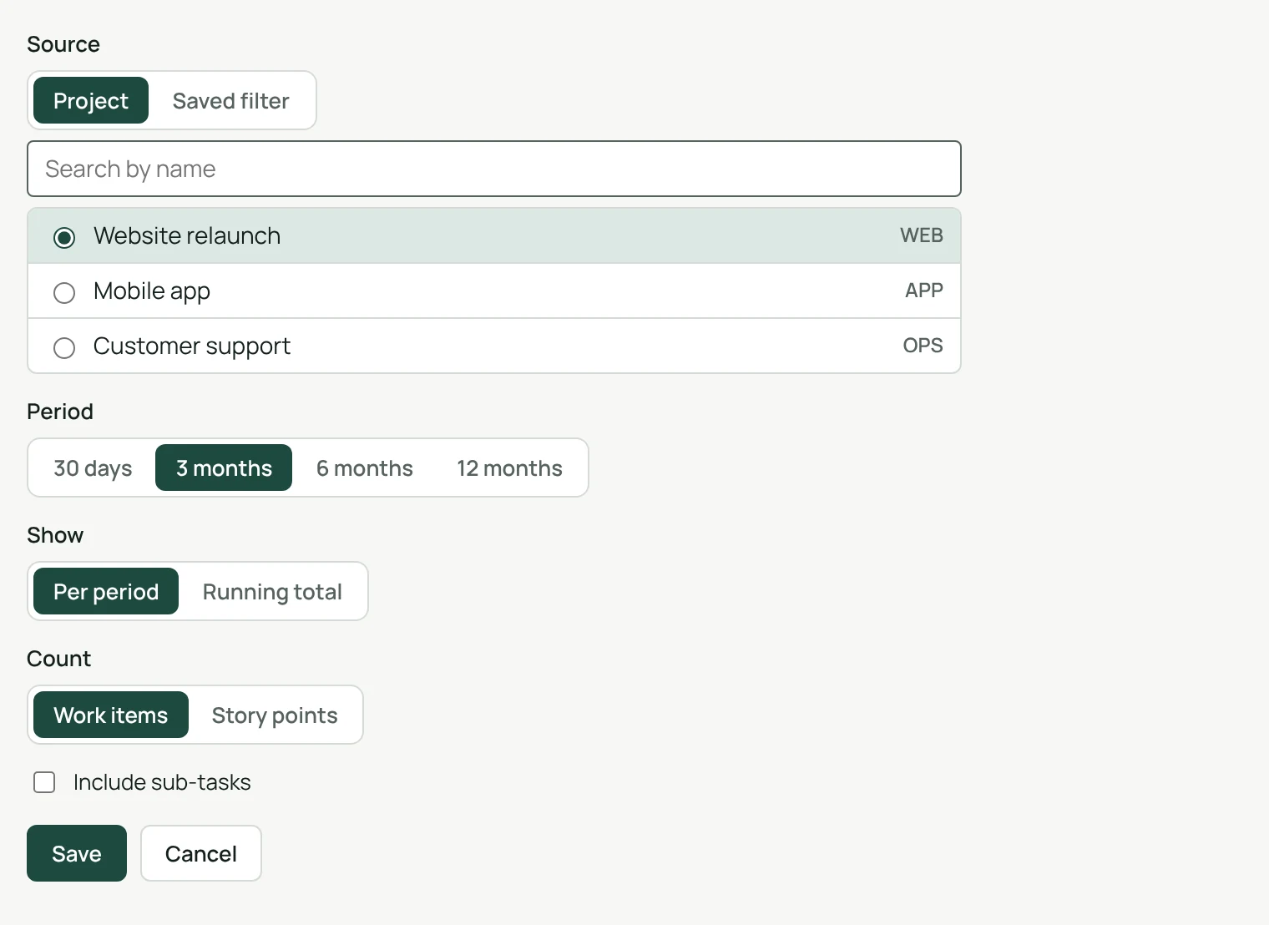This screenshot has height=925, width=1269.
Task: Count by Story points
Action: point(275,715)
